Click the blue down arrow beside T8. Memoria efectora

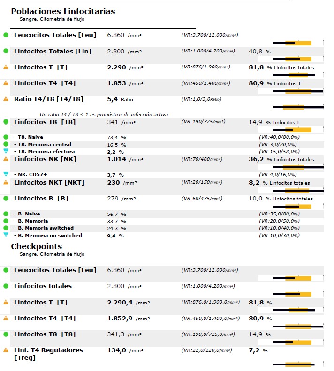(6, 152)
